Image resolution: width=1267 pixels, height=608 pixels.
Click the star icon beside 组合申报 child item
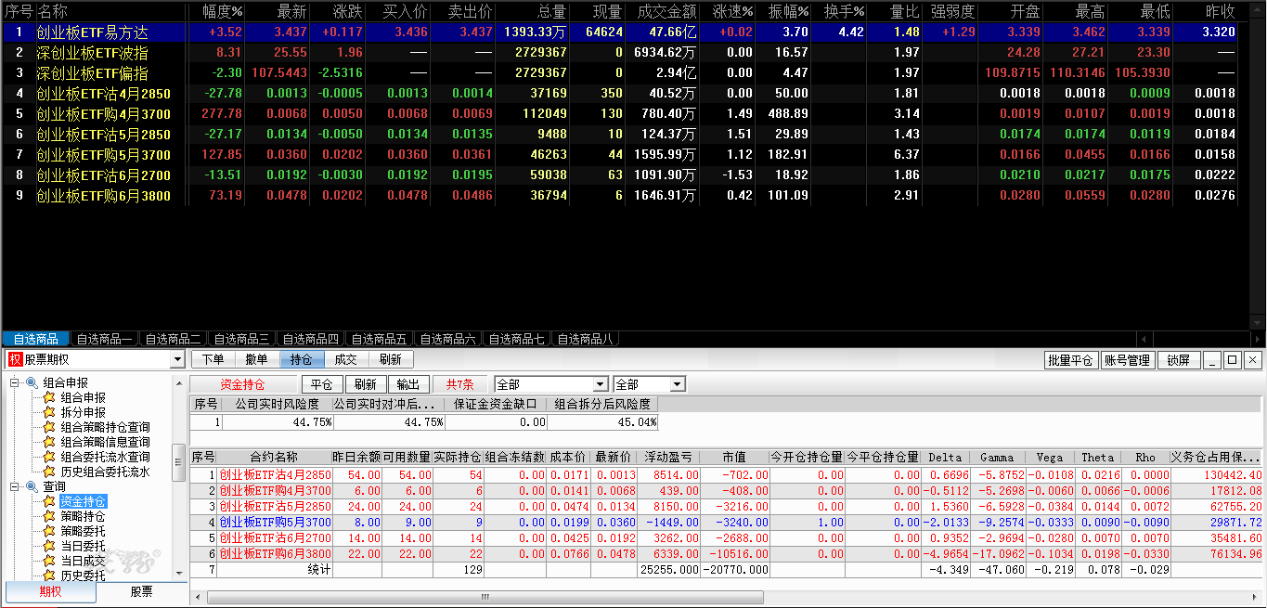(49, 398)
